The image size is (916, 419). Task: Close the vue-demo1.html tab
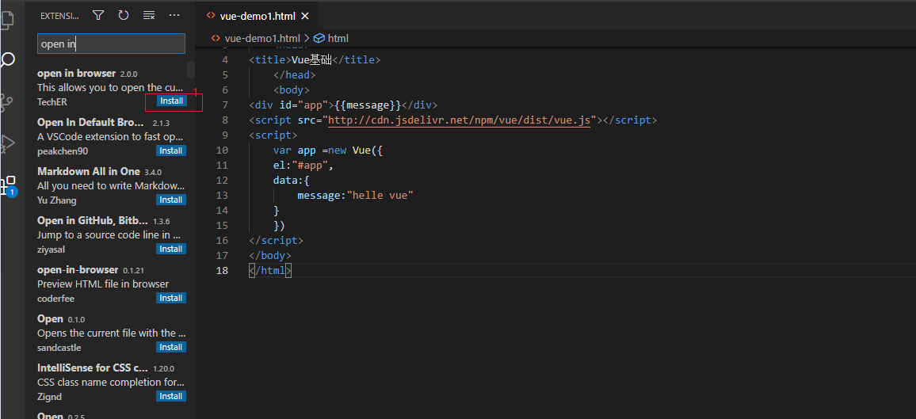click(304, 17)
